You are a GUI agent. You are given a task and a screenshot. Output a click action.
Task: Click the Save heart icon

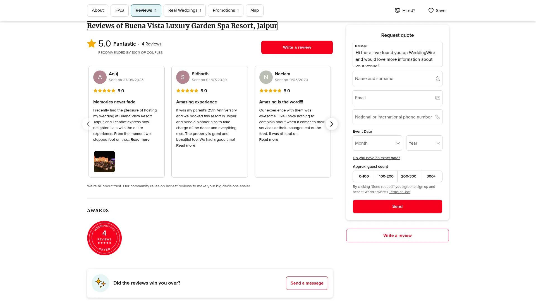431,11
